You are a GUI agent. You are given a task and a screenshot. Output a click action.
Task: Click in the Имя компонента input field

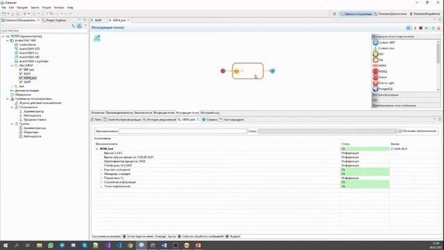coord(183,131)
